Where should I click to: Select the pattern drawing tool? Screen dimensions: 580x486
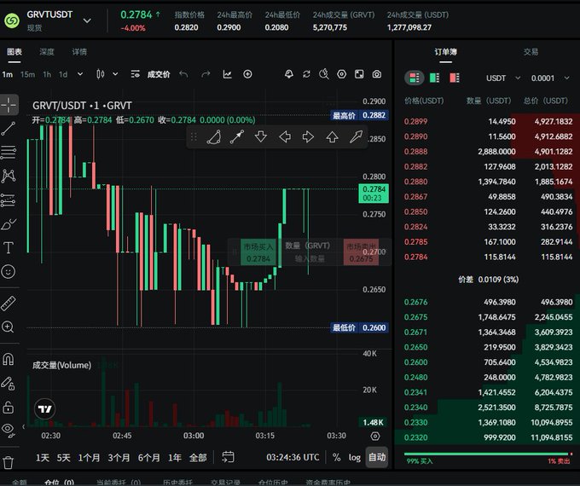click(x=9, y=176)
